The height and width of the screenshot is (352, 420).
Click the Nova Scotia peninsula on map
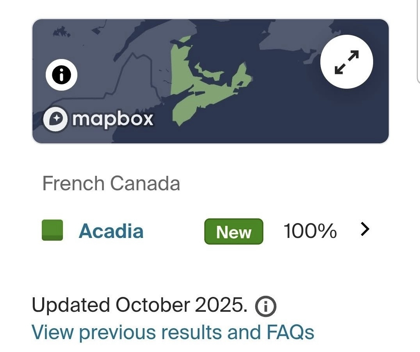[x=199, y=102]
